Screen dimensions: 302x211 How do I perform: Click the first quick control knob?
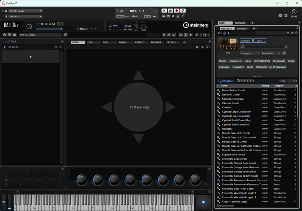coord(81,179)
